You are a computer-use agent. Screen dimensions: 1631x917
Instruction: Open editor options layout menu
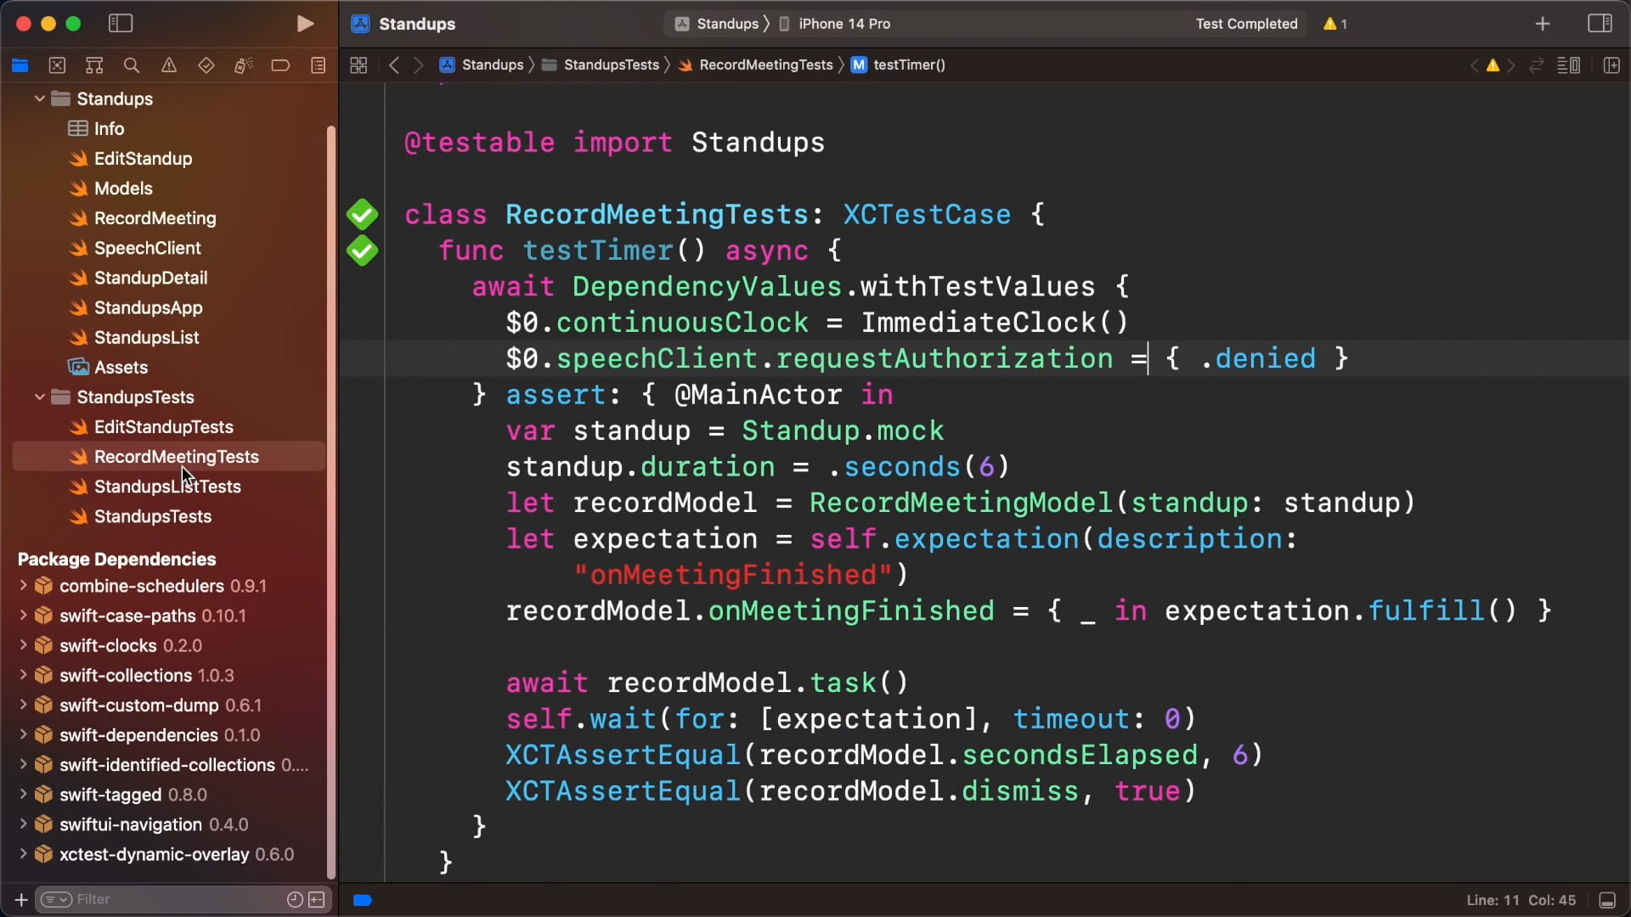(1568, 65)
